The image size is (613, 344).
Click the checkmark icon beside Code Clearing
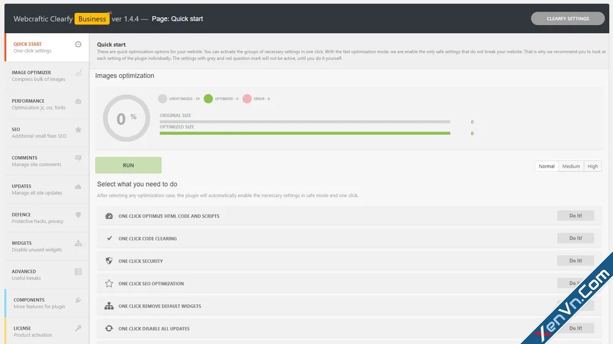point(110,238)
